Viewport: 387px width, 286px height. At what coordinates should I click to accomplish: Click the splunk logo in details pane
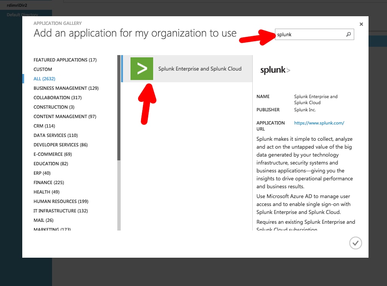click(275, 70)
